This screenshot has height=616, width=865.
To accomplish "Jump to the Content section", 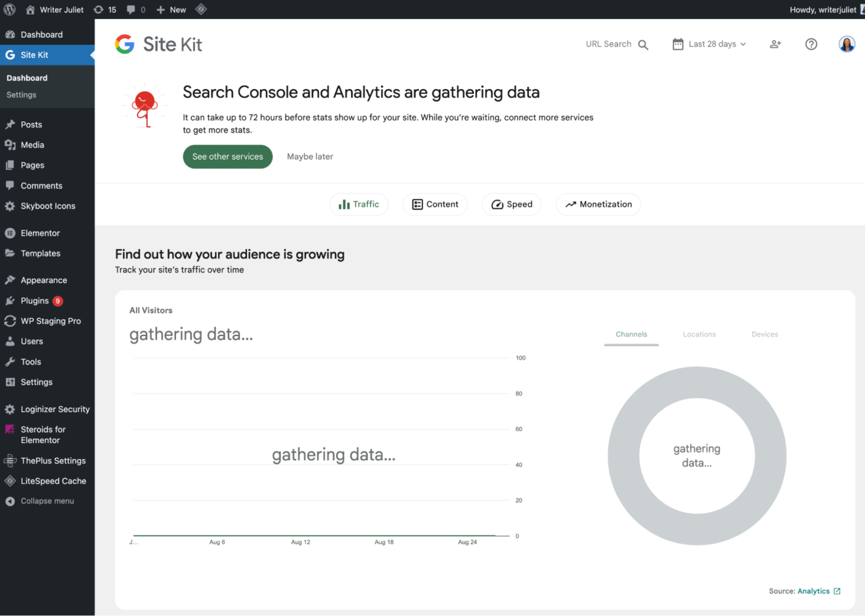I will click(x=435, y=205).
